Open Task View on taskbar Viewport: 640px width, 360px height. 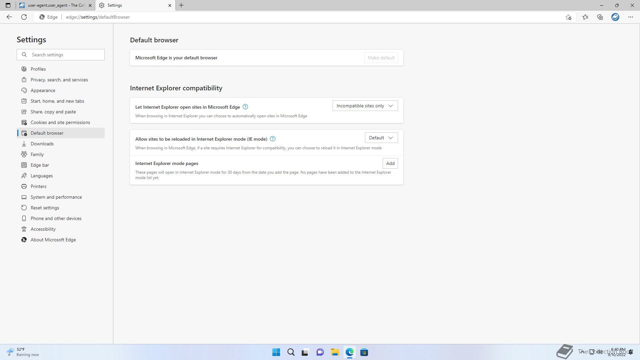pyautogui.click(x=305, y=352)
